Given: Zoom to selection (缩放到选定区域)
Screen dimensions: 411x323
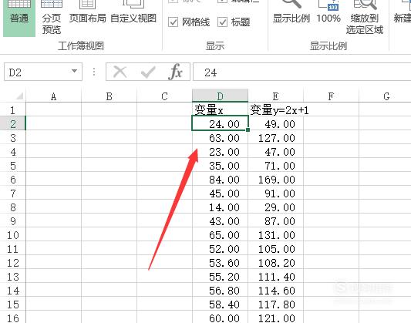Looking at the screenshot, I should (365, 18).
